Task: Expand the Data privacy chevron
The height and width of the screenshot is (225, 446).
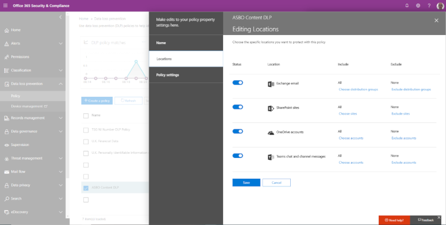Action: click(x=61, y=185)
